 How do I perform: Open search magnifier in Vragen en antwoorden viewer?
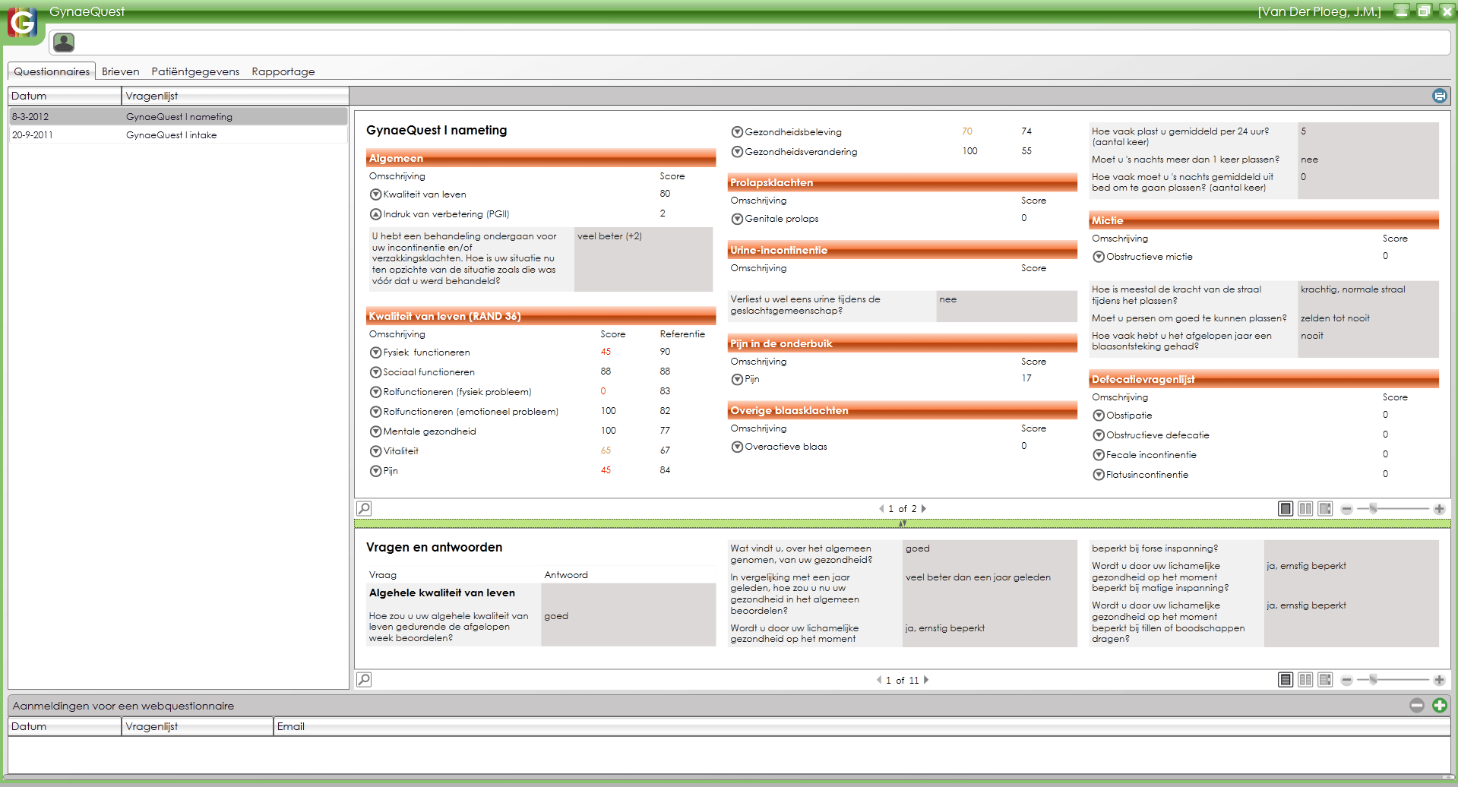point(364,679)
